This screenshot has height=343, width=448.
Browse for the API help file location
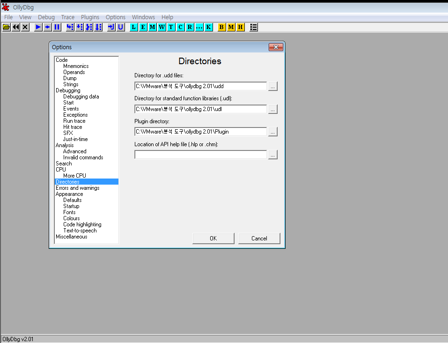point(273,155)
